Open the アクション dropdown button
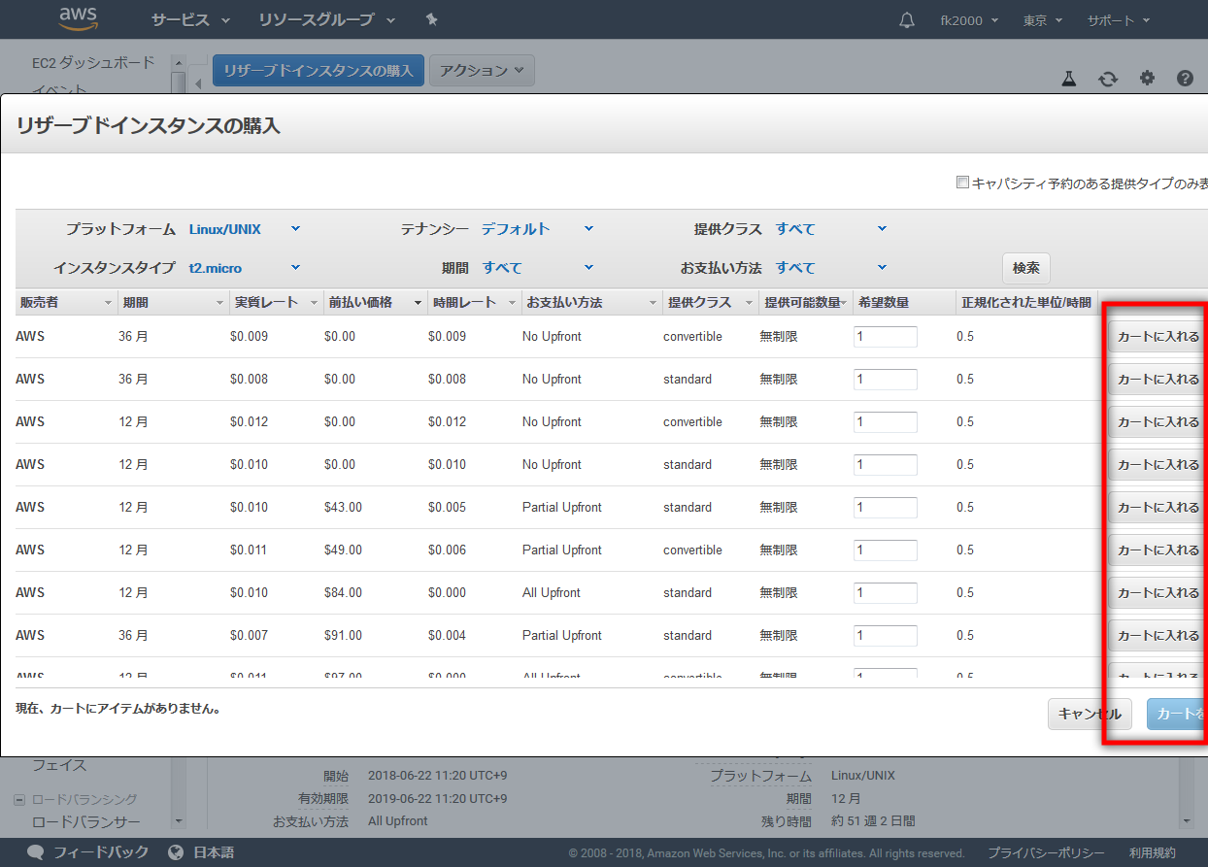Image resolution: width=1208 pixels, height=867 pixels. pos(482,71)
